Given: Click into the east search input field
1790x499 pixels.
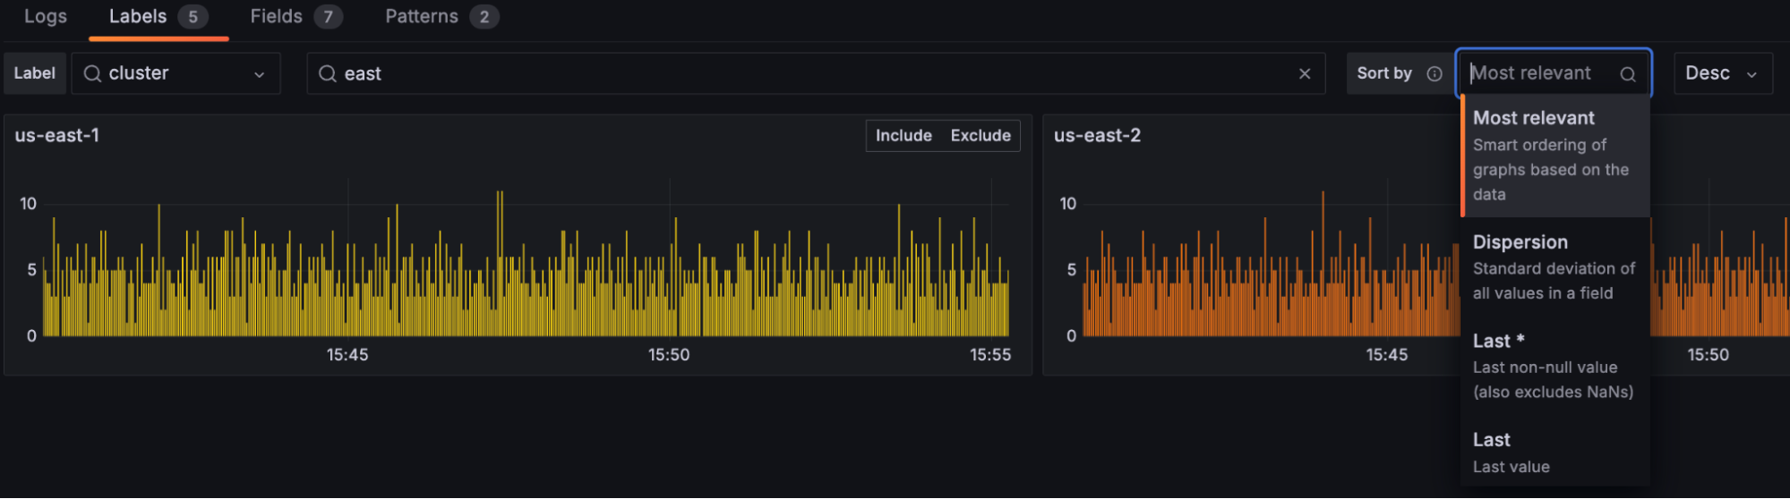Looking at the screenshot, I should 806,73.
